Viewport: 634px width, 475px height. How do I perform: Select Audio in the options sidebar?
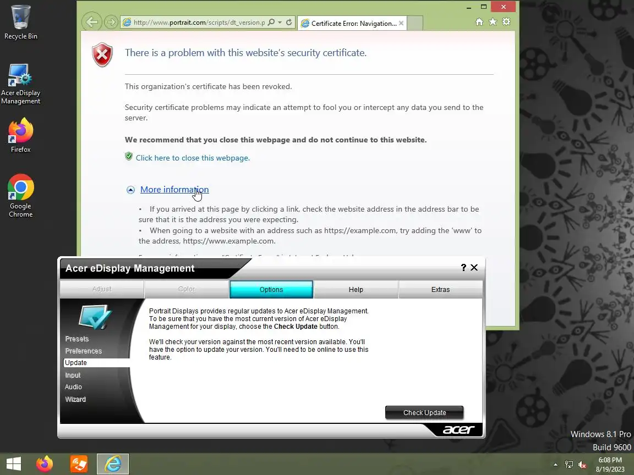pyautogui.click(x=73, y=387)
